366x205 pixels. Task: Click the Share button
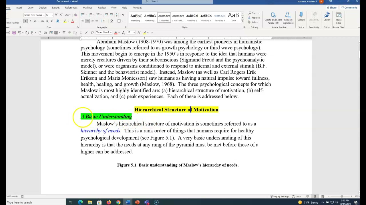coord(332,8)
